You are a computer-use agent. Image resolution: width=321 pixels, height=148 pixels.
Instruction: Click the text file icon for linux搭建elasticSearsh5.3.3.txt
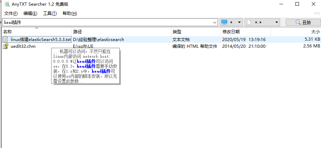(6, 39)
